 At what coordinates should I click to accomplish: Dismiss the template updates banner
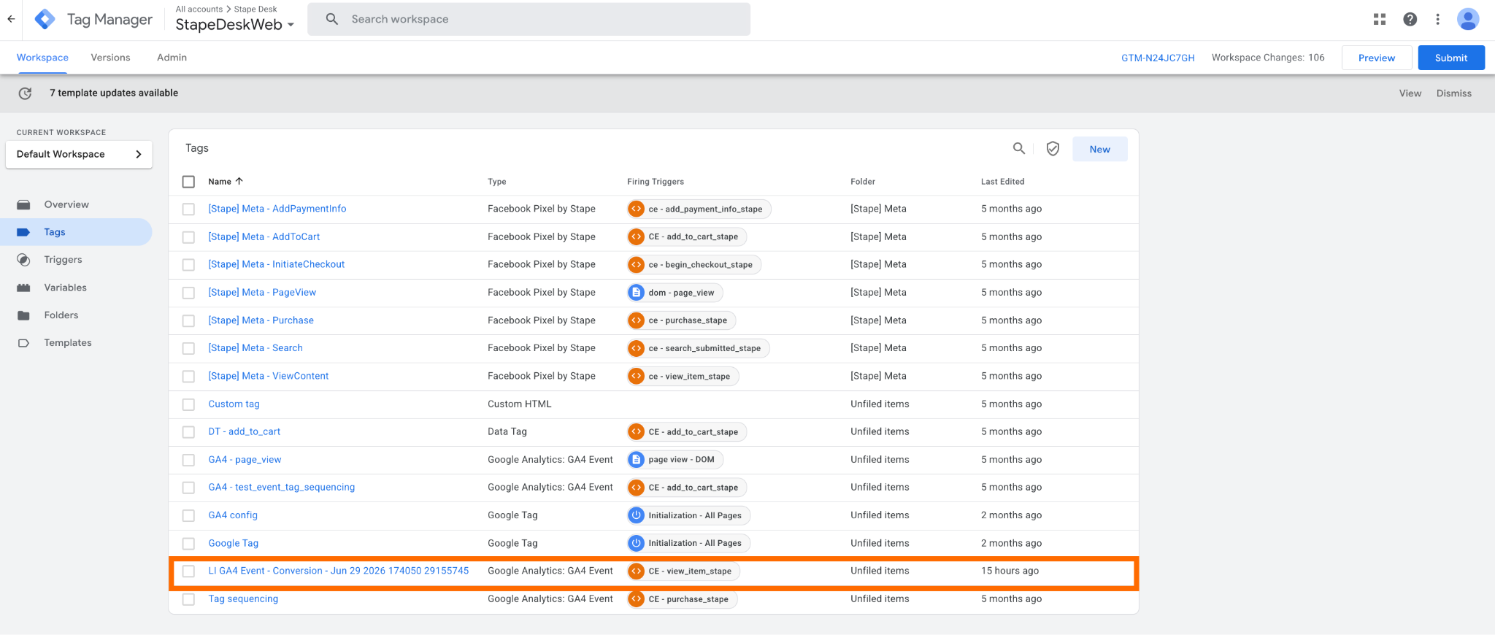pos(1454,93)
